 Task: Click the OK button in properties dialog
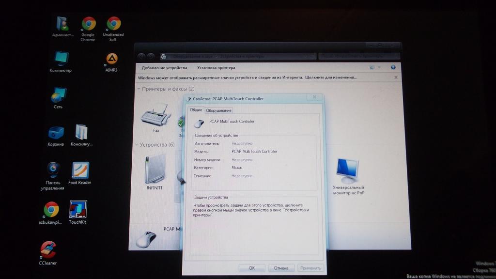252,268
